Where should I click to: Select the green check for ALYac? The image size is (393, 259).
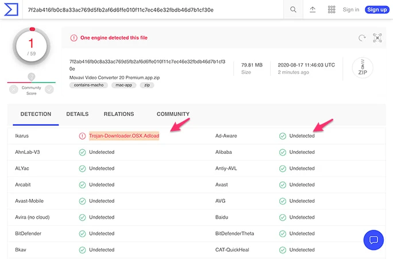coord(82,169)
